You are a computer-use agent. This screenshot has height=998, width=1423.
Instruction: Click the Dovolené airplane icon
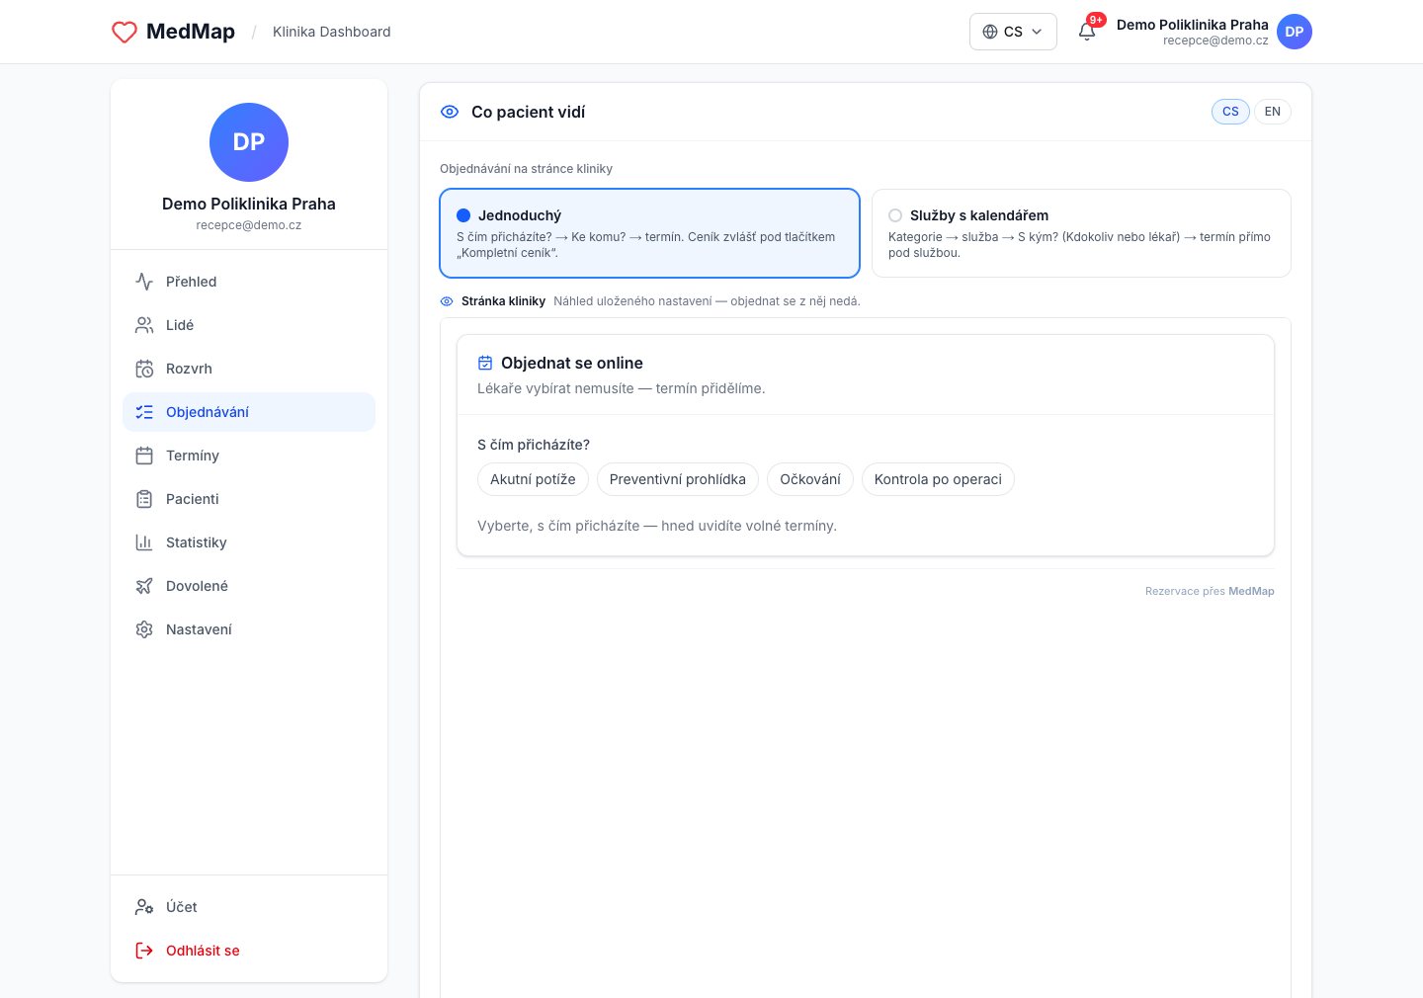coord(144,586)
